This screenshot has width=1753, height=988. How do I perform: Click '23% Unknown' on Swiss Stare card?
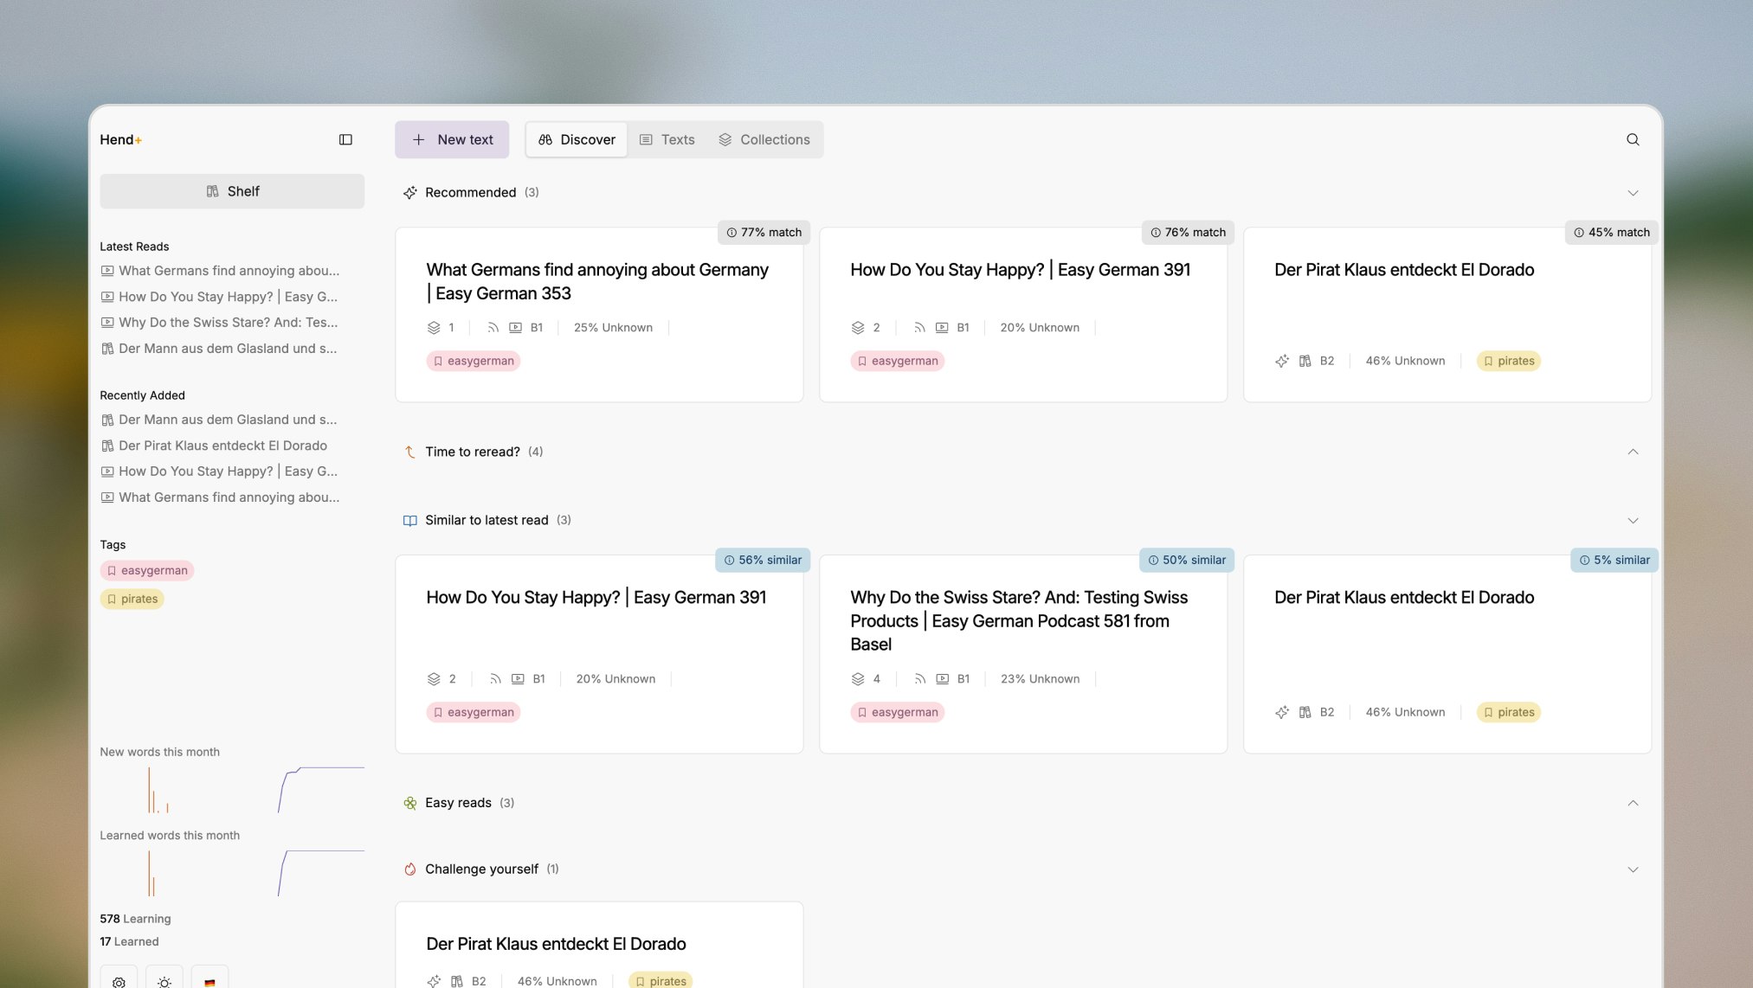tap(1040, 678)
